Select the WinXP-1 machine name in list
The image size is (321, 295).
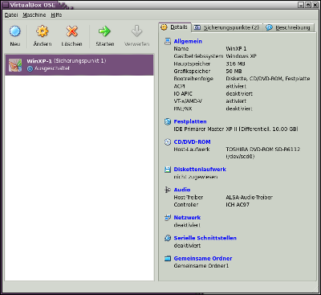tap(39, 61)
